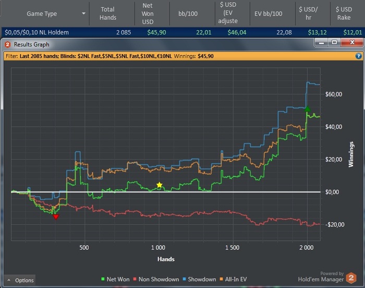Toggle the Non Showdown legend swatch
The image size is (365, 288).
click(135, 279)
